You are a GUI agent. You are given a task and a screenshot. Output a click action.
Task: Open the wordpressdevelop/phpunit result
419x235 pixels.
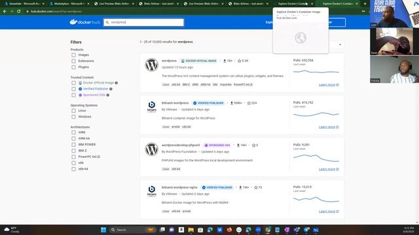[181, 146]
